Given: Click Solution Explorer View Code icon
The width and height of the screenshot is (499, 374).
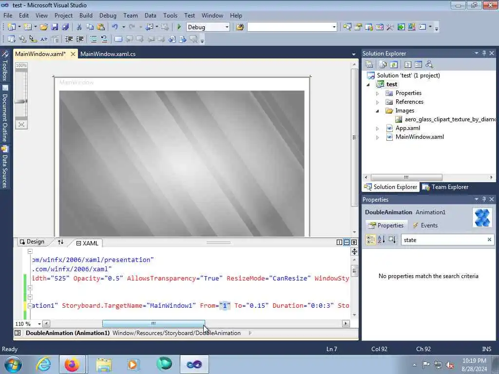Looking at the screenshot, I should point(408,65).
